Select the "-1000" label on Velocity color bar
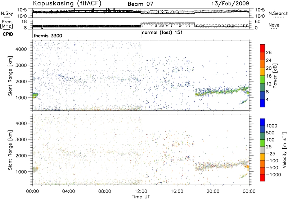The image size is (288, 199). pos(273,175)
